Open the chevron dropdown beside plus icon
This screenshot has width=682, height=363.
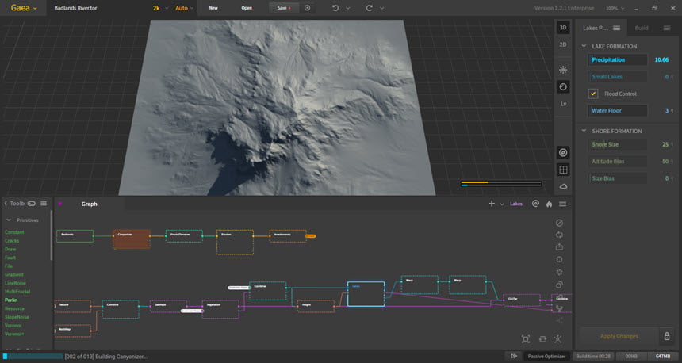tap(501, 204)
